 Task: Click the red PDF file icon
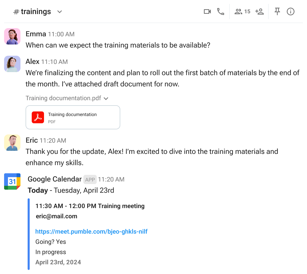point(38,117)
